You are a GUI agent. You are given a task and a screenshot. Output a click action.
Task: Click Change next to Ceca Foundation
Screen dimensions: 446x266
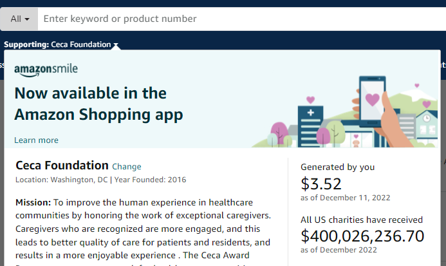coord(127,167)
